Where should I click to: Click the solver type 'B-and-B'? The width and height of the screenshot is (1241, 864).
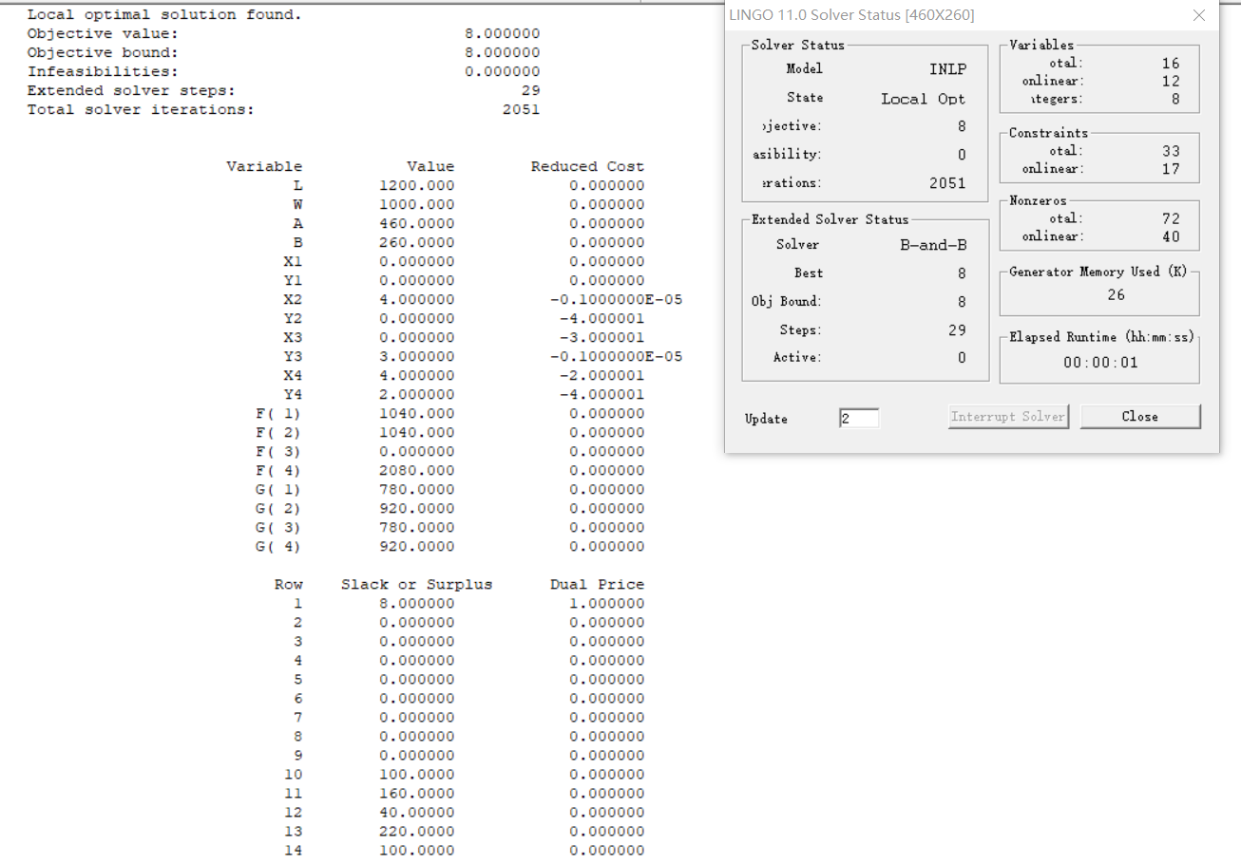coord(933,245)
